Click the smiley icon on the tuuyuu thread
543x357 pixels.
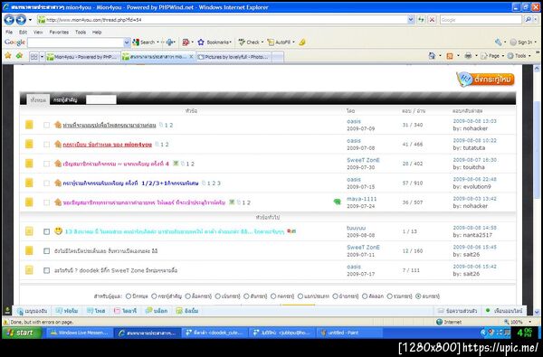coord(58,231)
